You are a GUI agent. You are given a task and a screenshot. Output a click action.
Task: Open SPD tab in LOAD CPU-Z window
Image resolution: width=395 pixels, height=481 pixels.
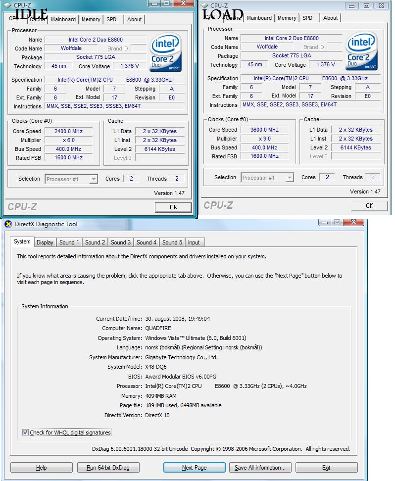(307, 18)
